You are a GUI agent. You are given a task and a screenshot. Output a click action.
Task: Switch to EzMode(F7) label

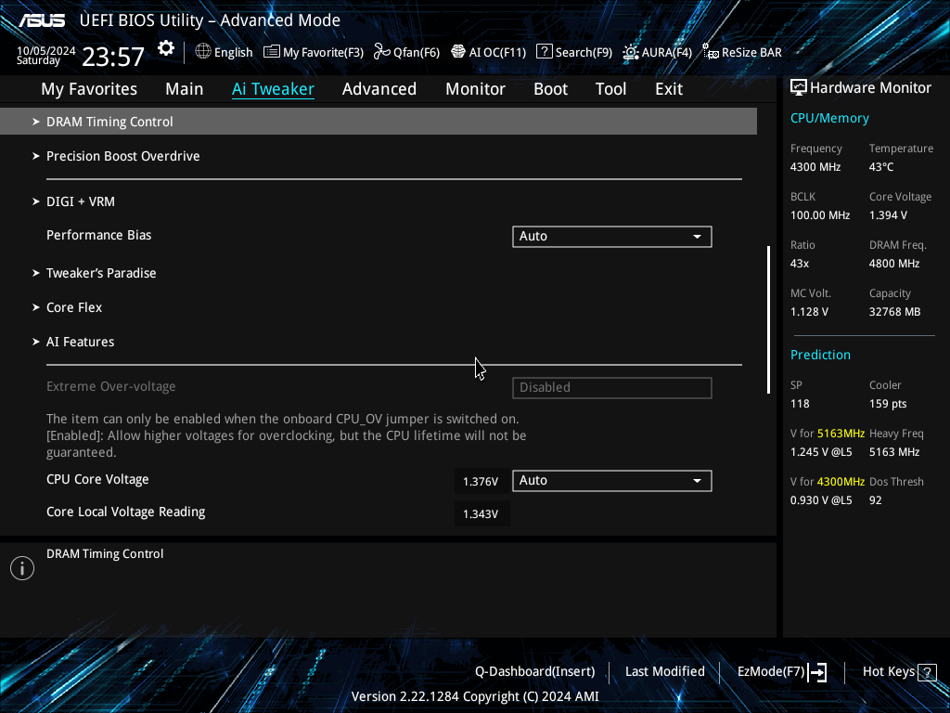(771, 672)
